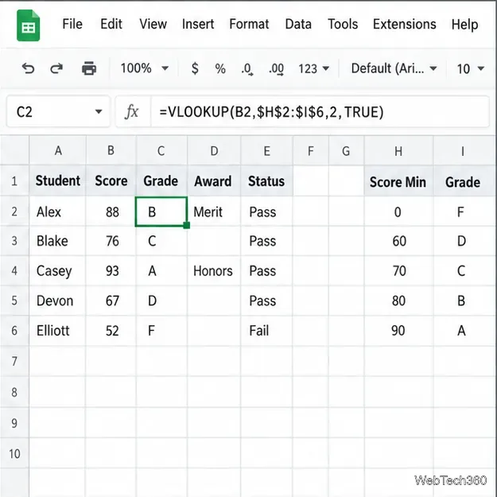
Task: Select the 'Award' header cell
Action: [214, 181]
